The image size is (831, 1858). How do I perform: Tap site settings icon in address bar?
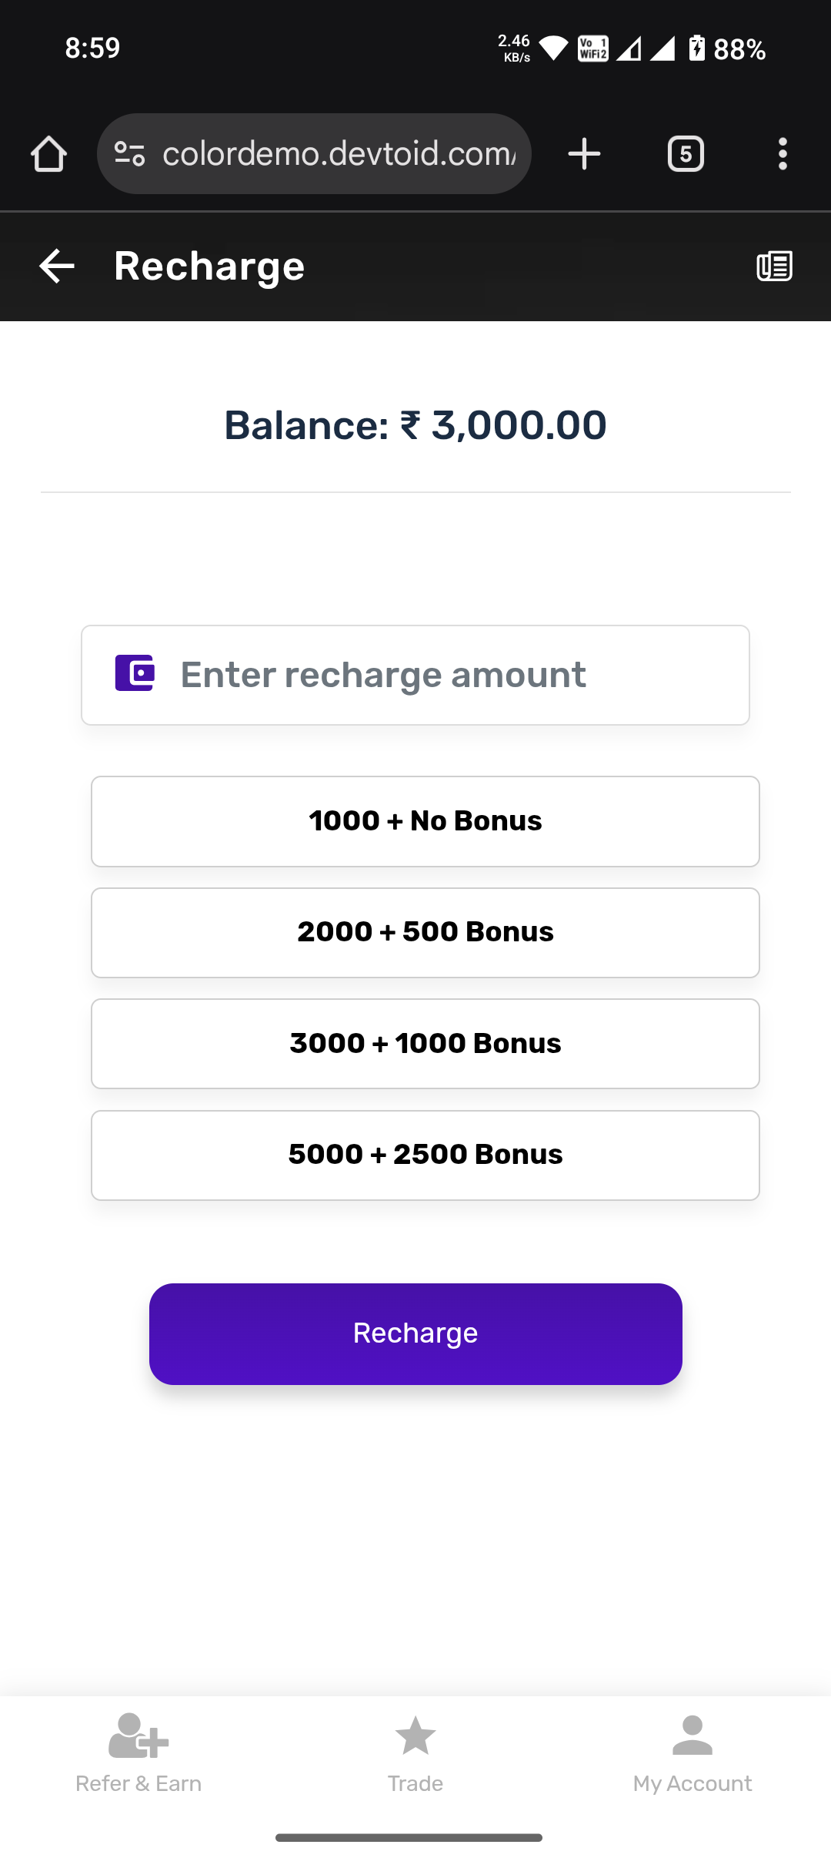pyautogui.click(x=129, y=154)
